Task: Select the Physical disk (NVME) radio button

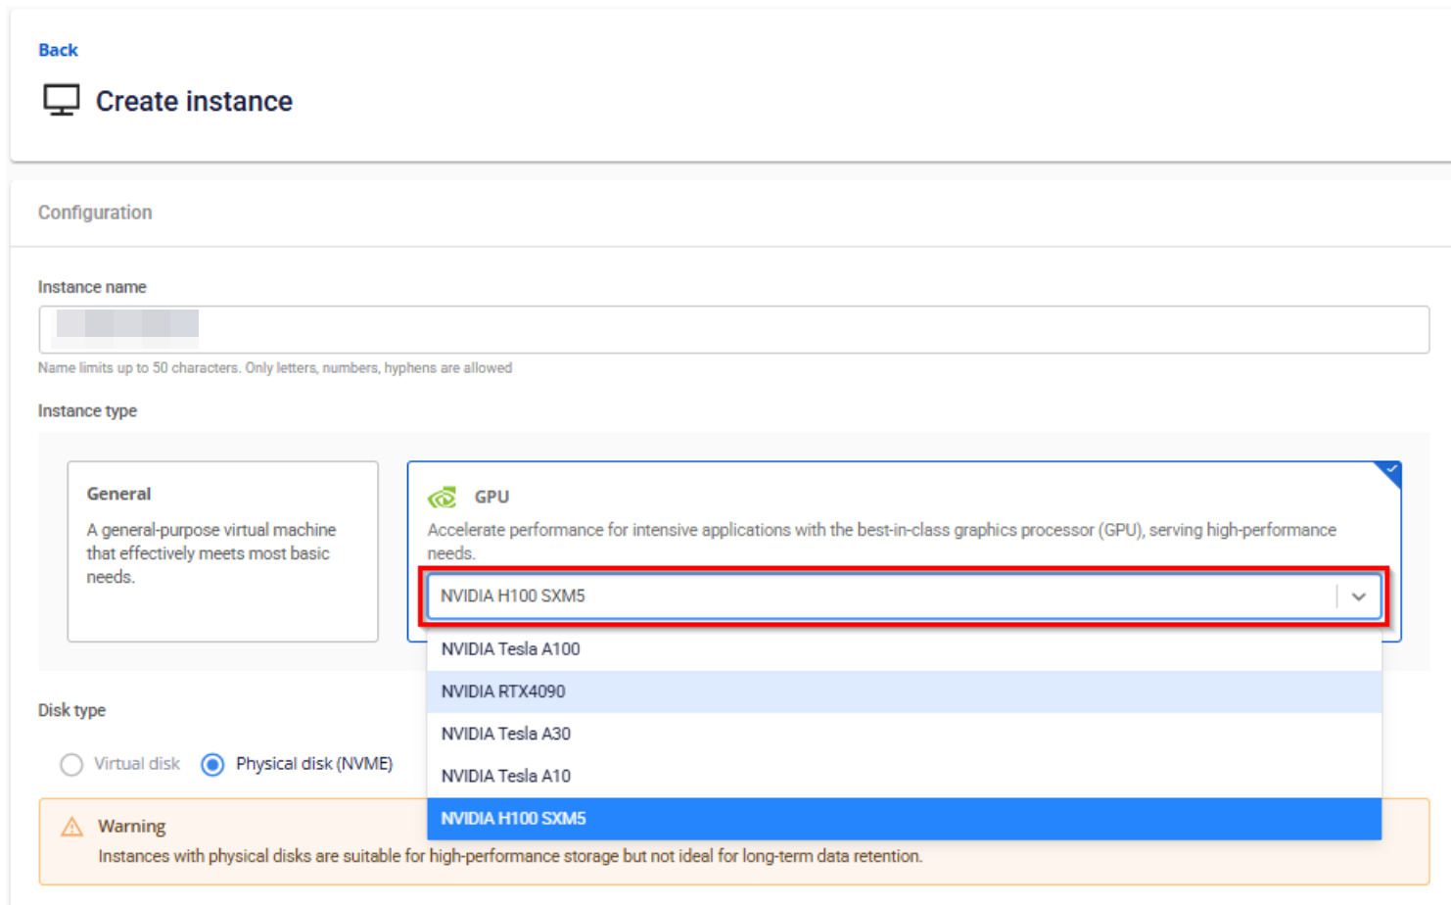Action: pyautogui.click(x=212, y=764)
